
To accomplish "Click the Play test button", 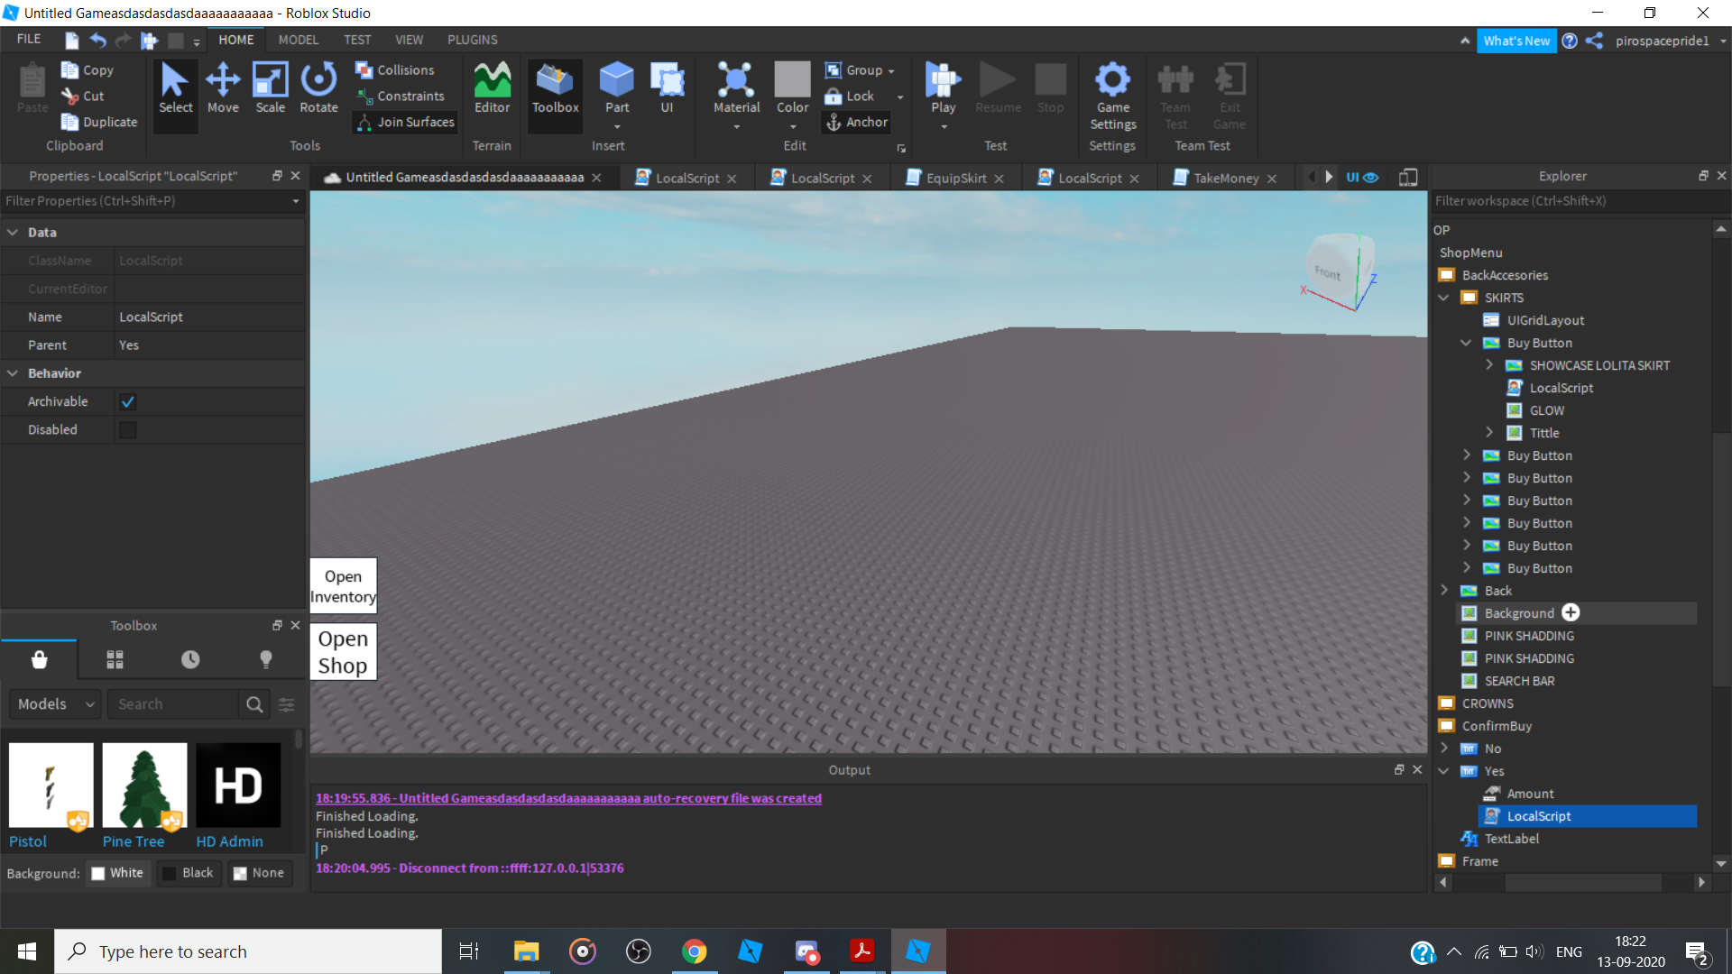I will coord(943,88).
